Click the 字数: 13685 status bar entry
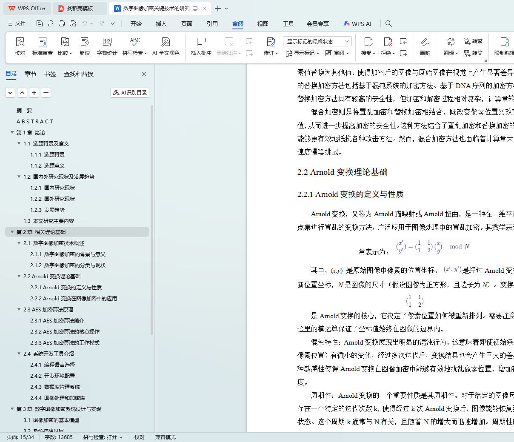 tap(59, 437)
